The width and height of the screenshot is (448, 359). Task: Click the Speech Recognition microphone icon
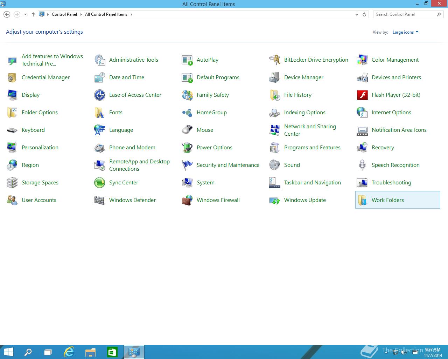click(362, 165)
